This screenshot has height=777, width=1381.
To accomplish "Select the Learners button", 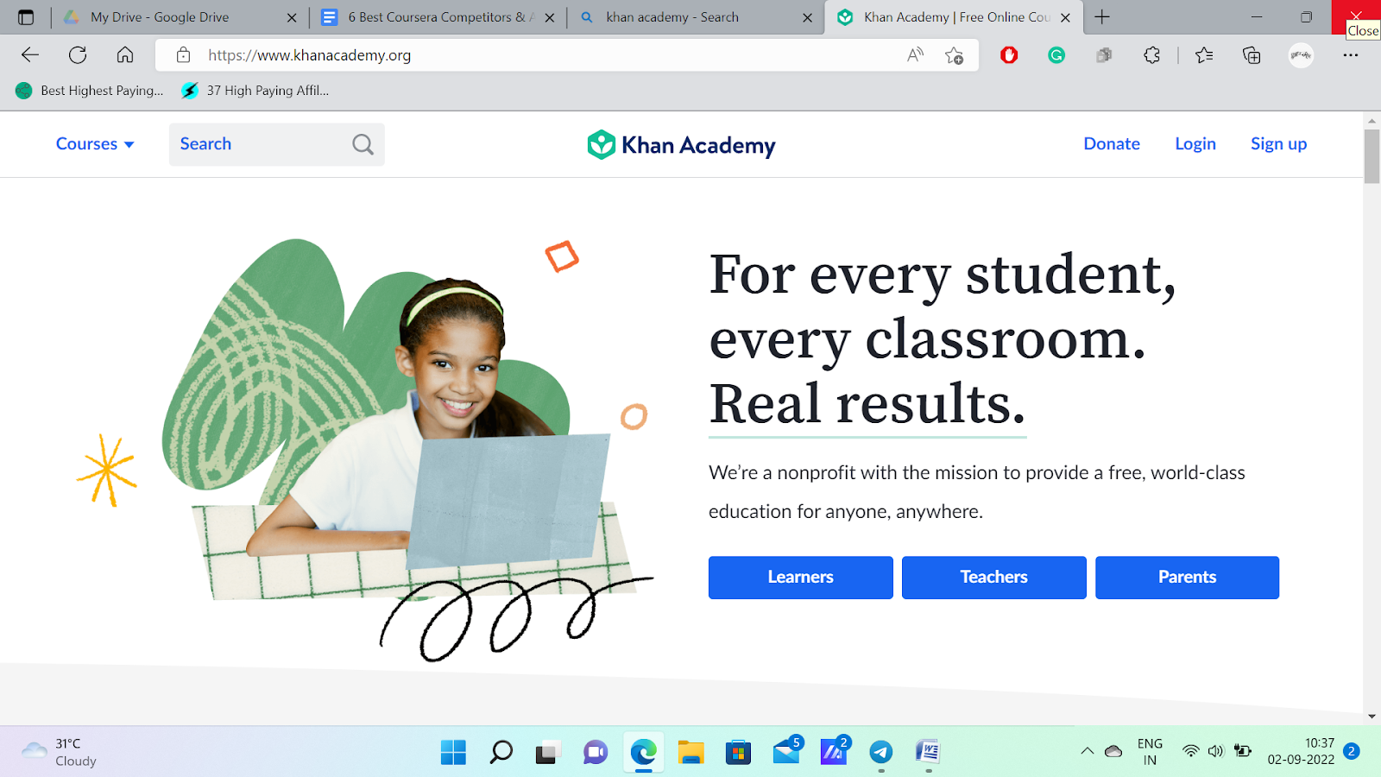I will pos(801,578).
